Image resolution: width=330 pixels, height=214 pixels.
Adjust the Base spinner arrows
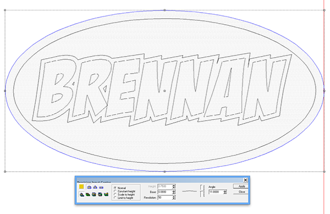pos(174,192)
